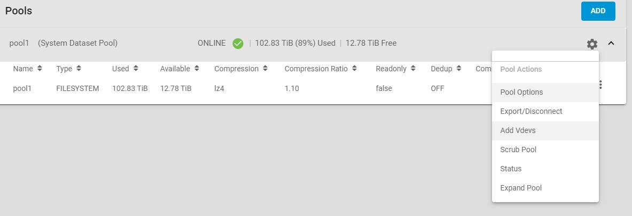
Task: Click the pool settings gear icon
Action: (x=592, y=44)
